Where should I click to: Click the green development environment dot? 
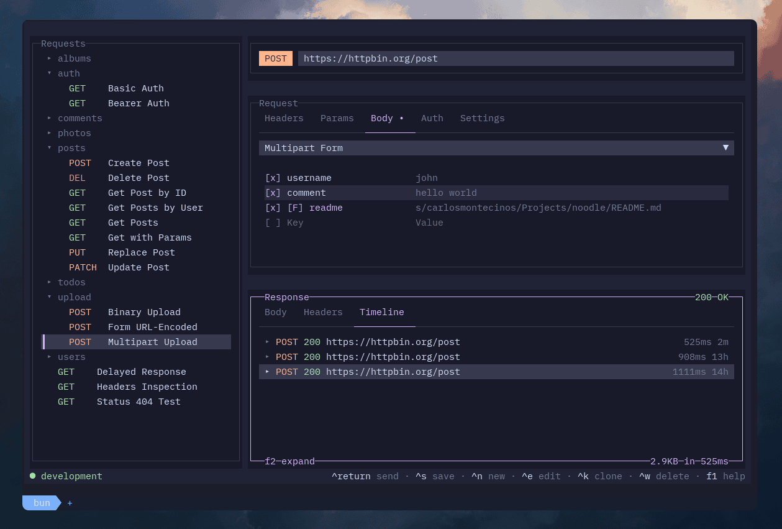coord(32,476)
